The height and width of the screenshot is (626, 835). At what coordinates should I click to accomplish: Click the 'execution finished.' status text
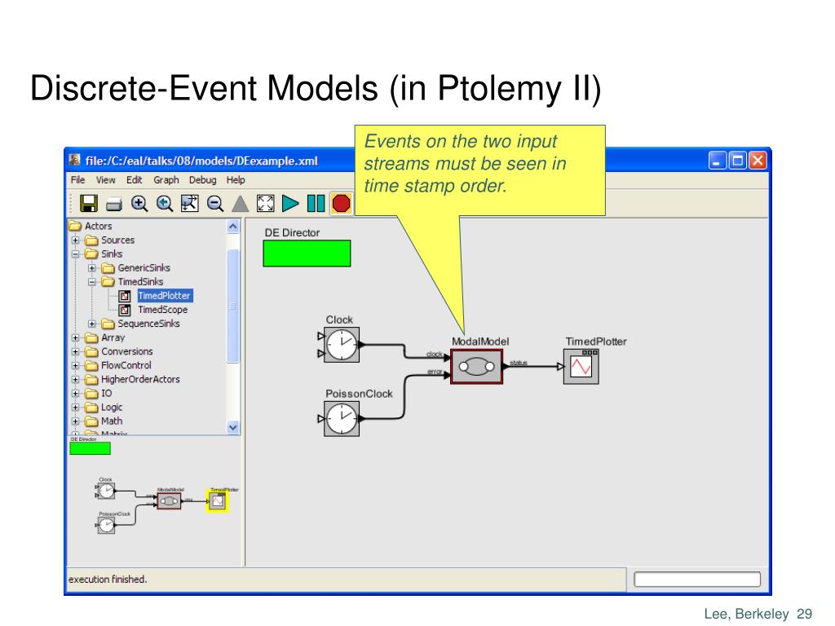tap(108, 580)
